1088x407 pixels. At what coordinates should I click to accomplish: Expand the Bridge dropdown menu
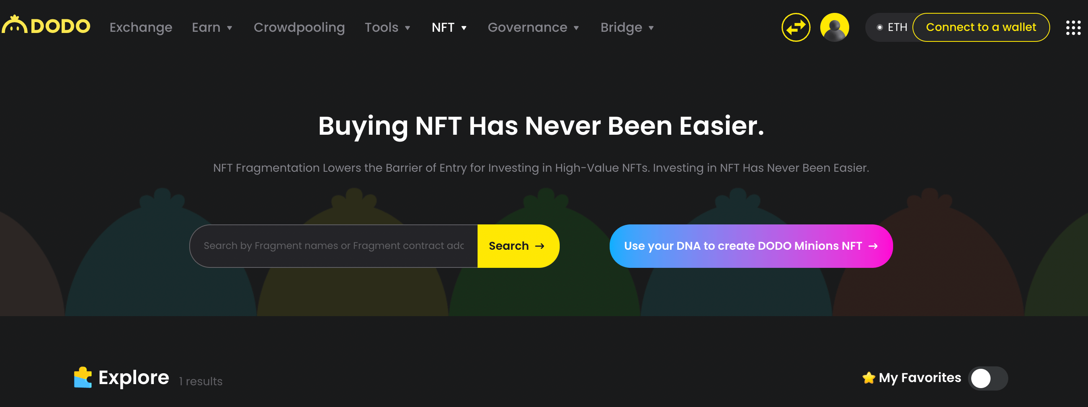[x=627, y=27]
